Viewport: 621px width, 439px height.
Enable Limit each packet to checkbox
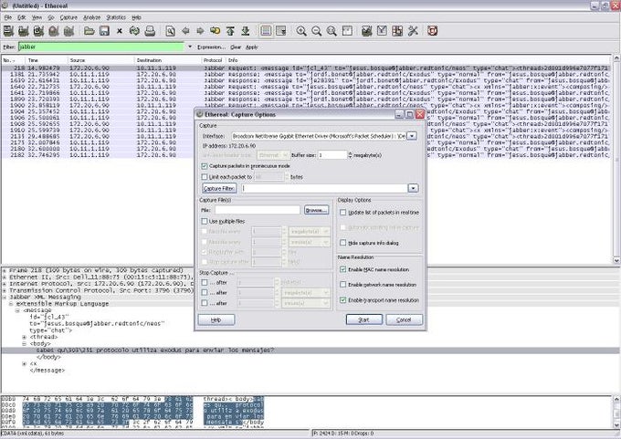pyautogui.click(x=205, y=177)
